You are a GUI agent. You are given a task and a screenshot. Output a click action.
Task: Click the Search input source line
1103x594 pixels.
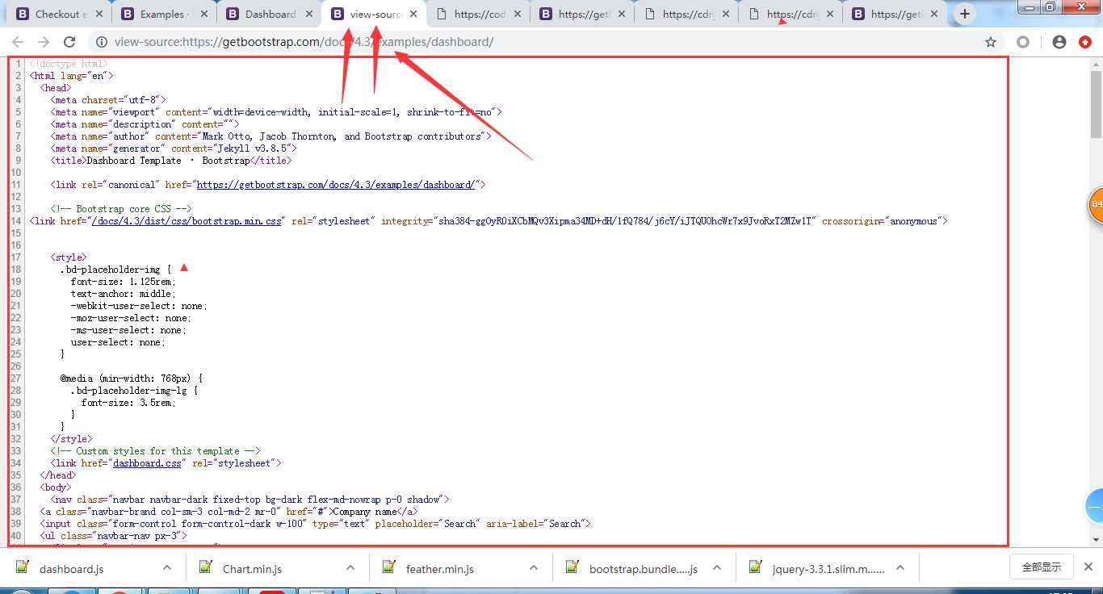click(315, 524)
